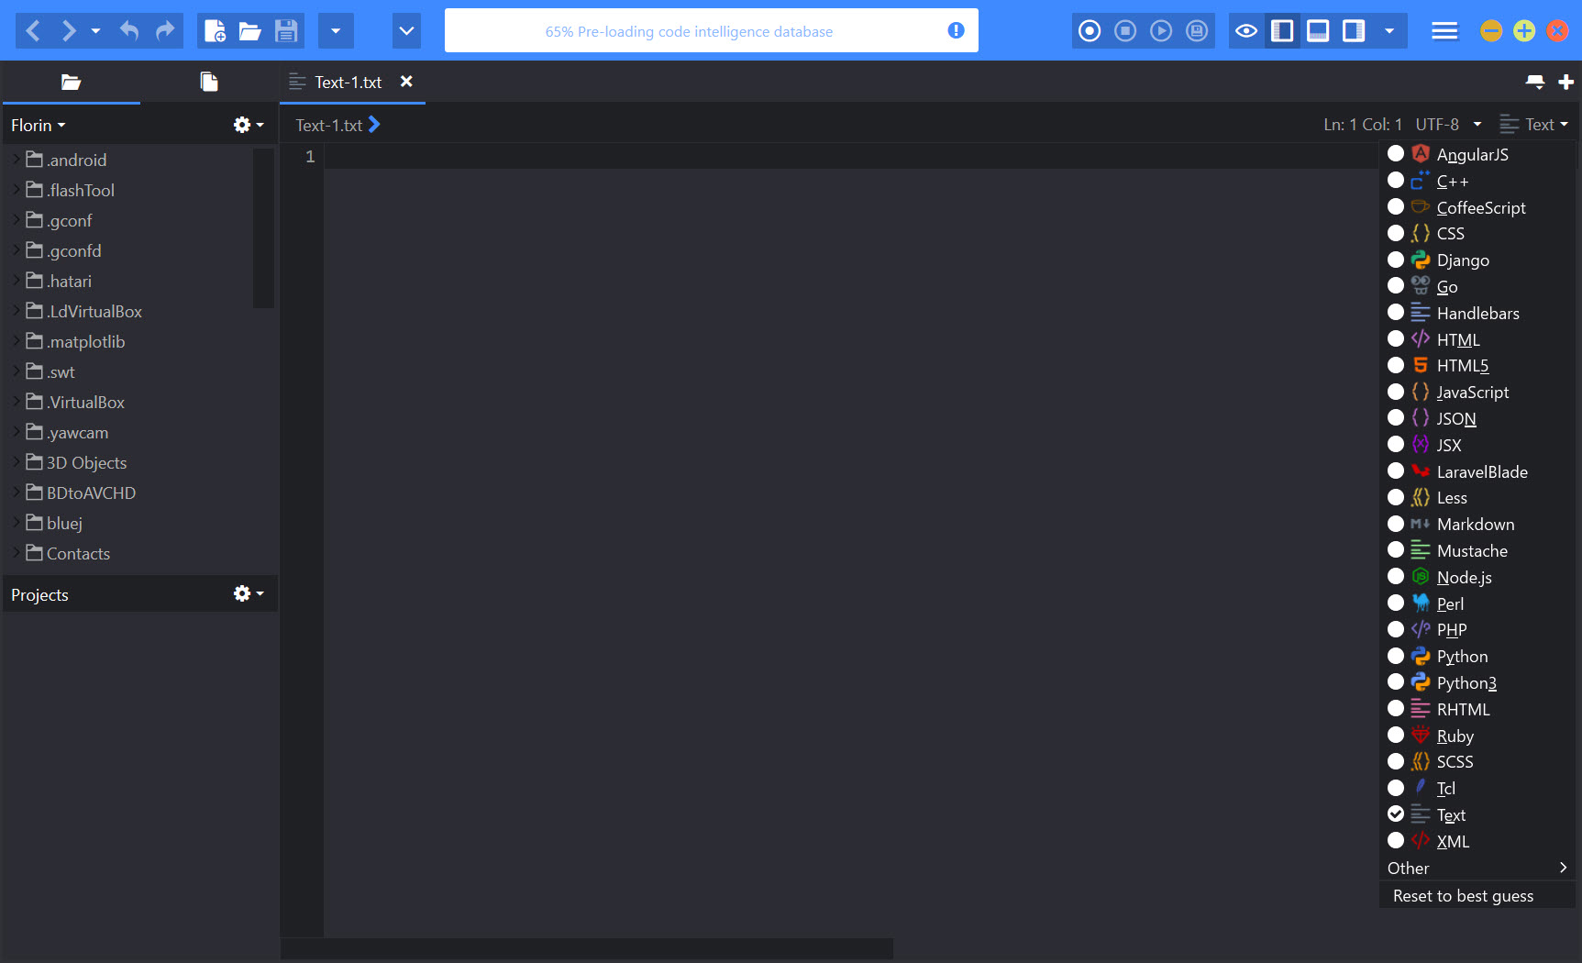Close the Text-1.txt tab
Screen dimensions: 1582x963
click(406, 82)
